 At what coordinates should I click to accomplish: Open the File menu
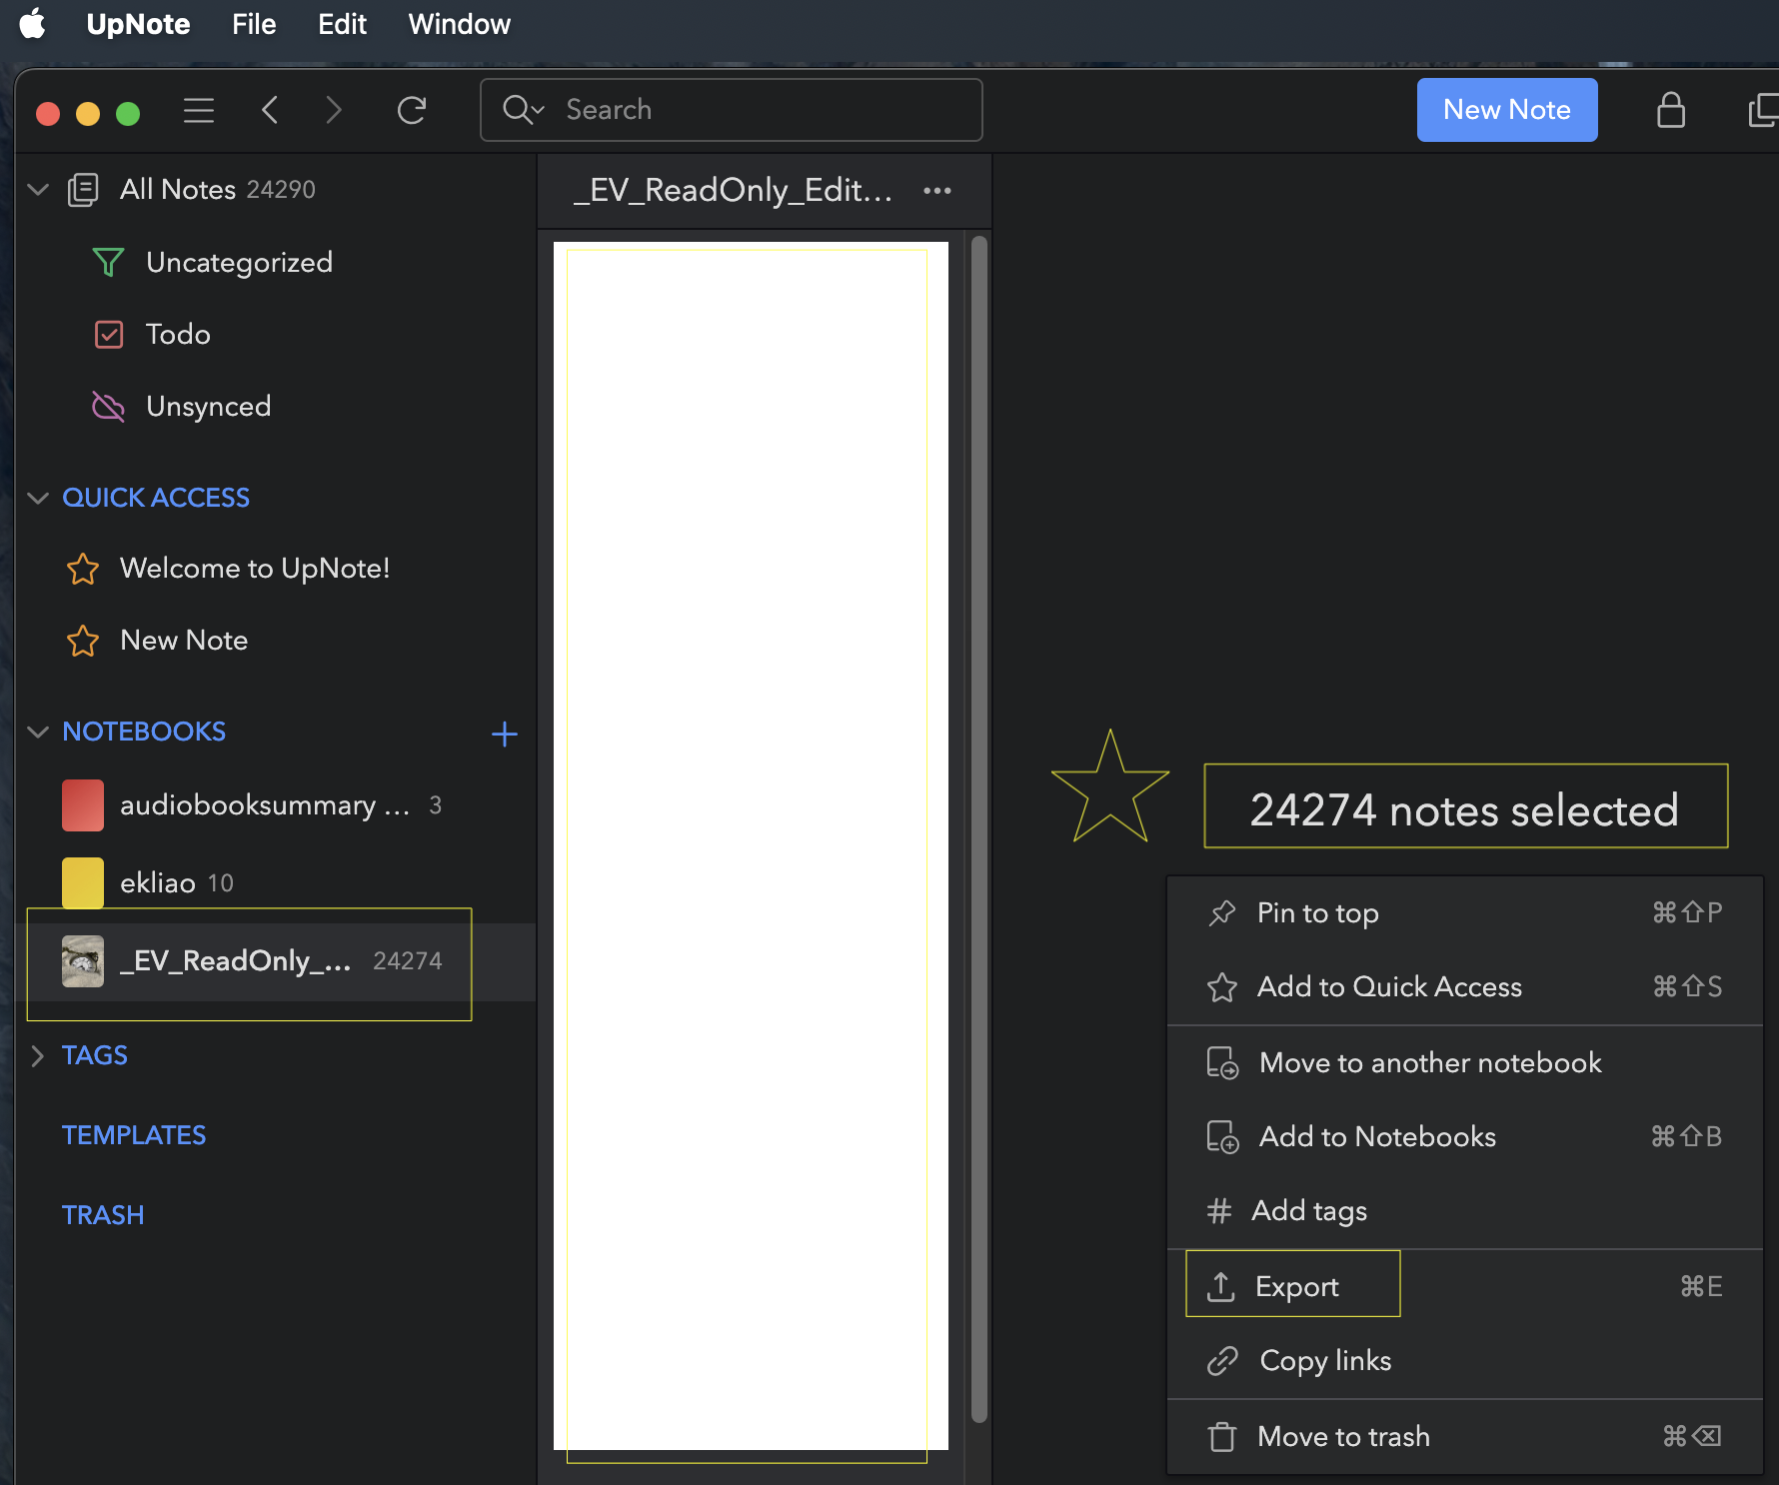[x=254, y=24]
